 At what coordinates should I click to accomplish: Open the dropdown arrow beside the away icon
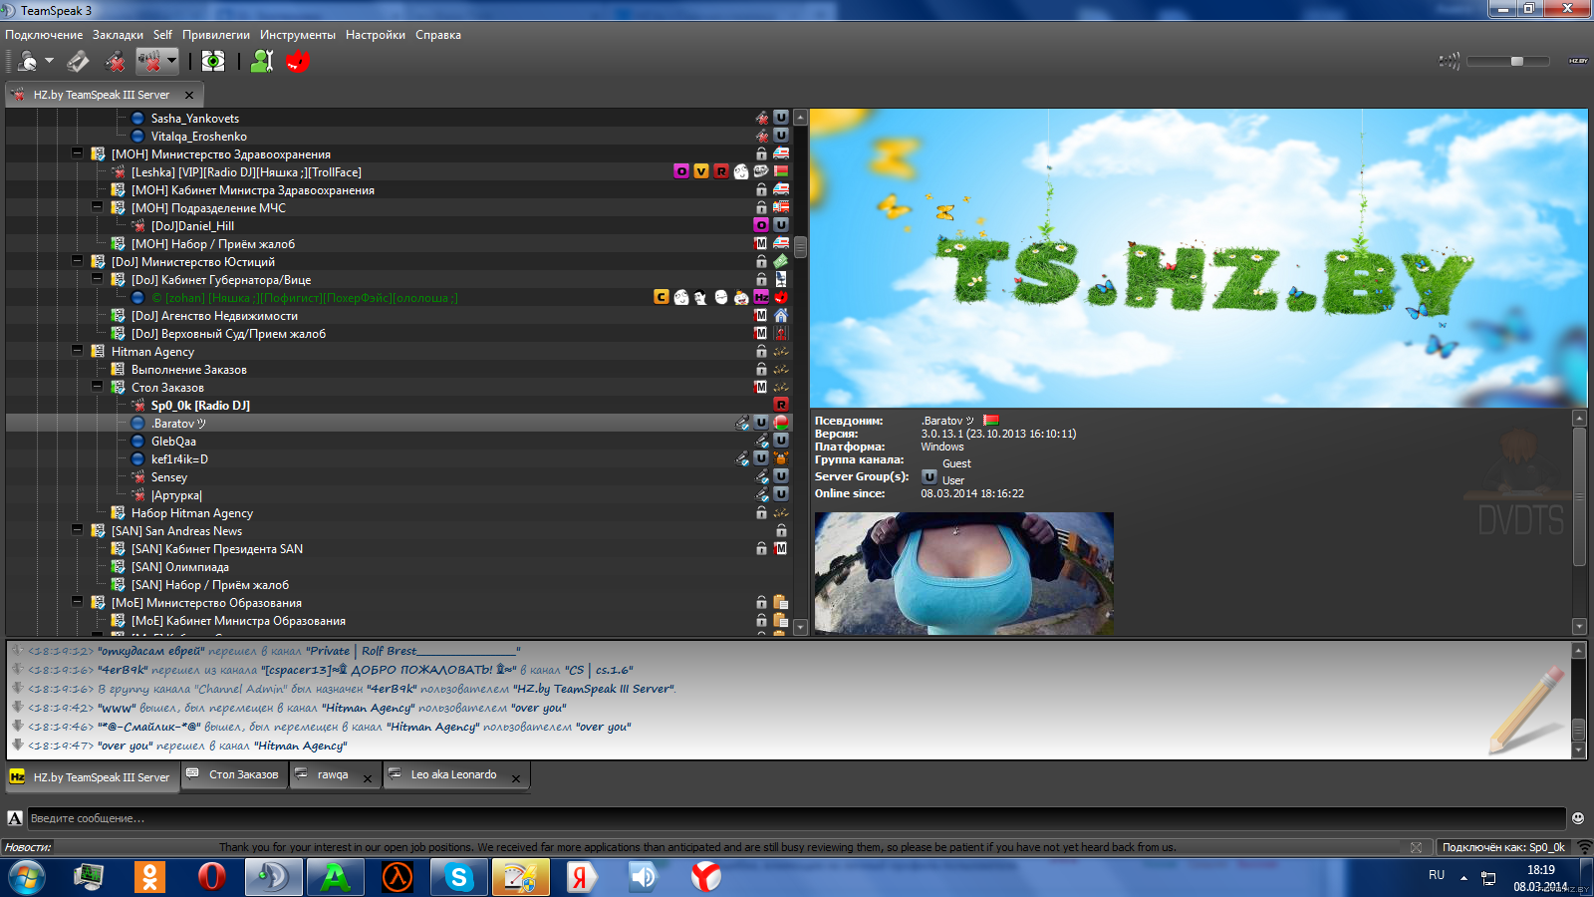[49, 62]
